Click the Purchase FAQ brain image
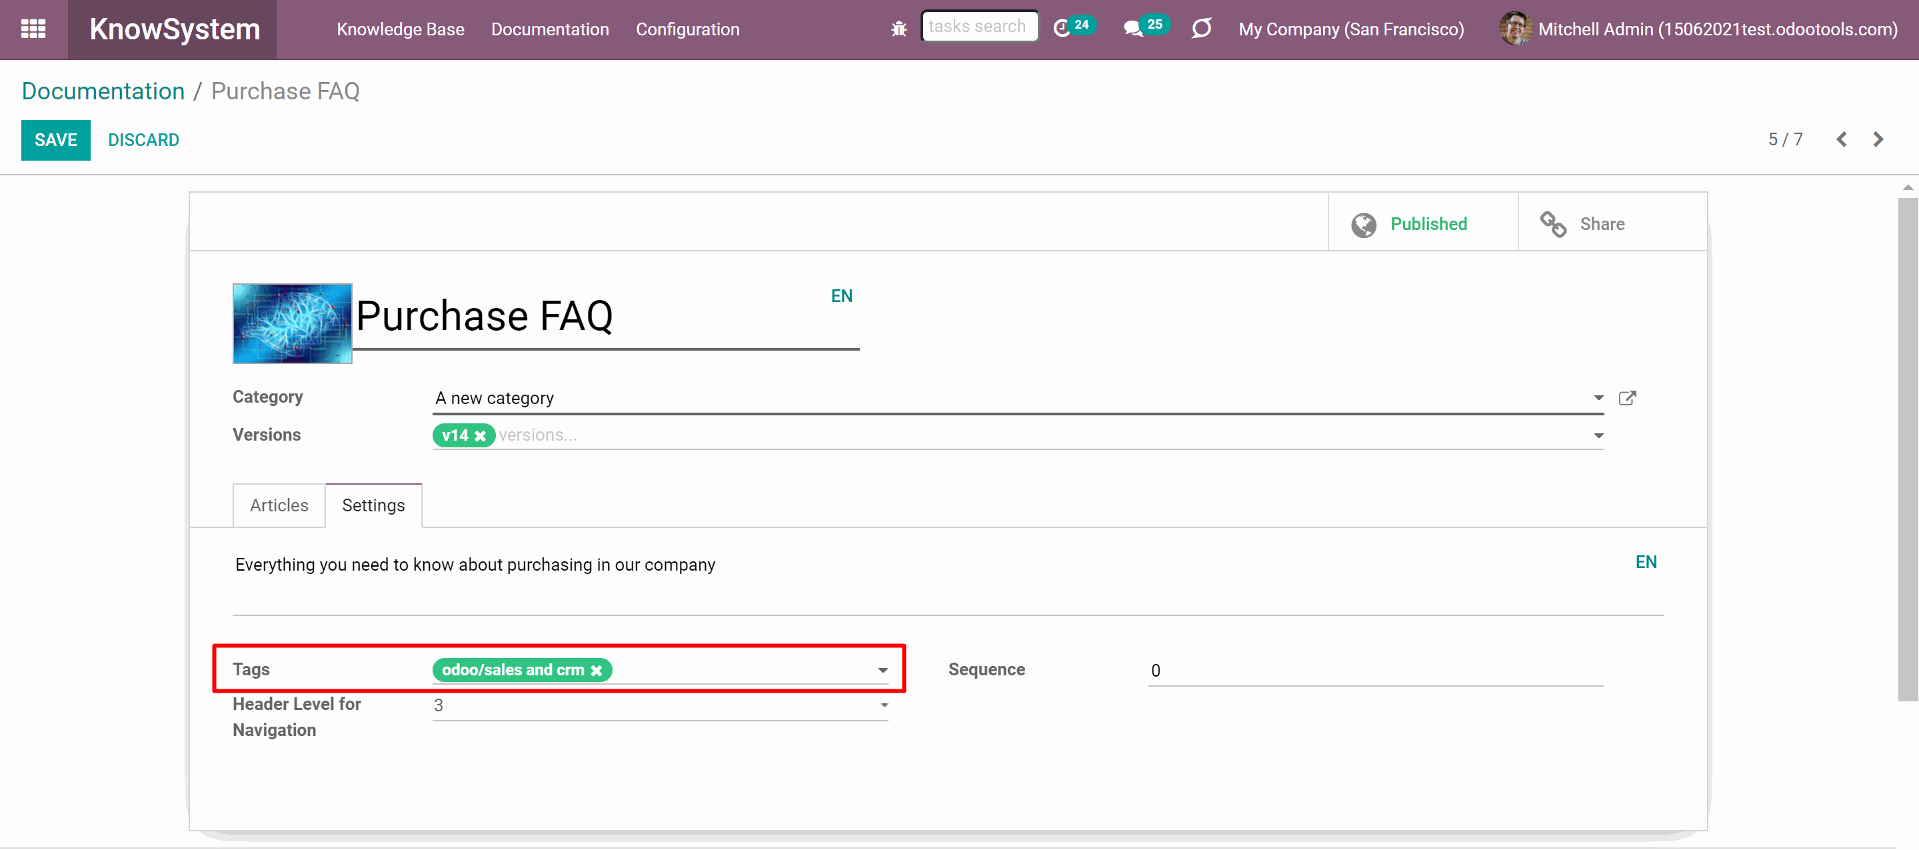The image size is (1919, 850). (x=292, y=323)
